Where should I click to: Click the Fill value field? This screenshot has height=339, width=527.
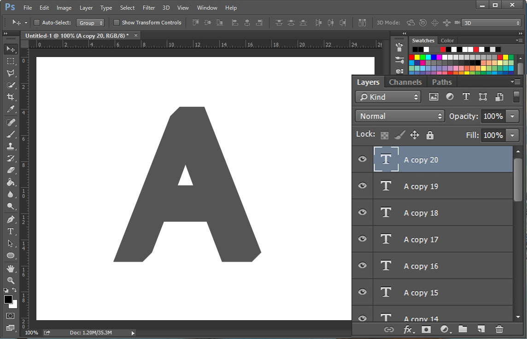pyautogui.click(x=493, y=135)
